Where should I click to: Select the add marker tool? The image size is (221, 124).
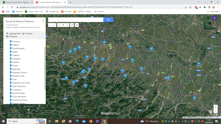(63, 25)
